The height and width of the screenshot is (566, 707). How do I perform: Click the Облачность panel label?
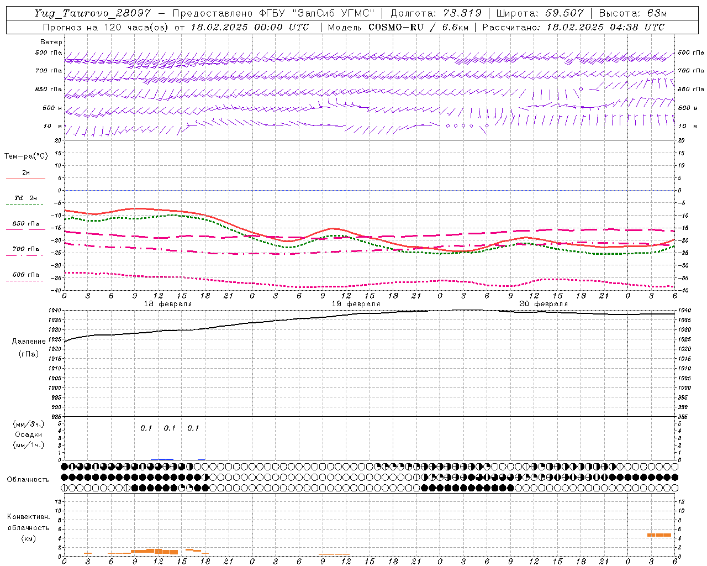[x=28, y=480]
